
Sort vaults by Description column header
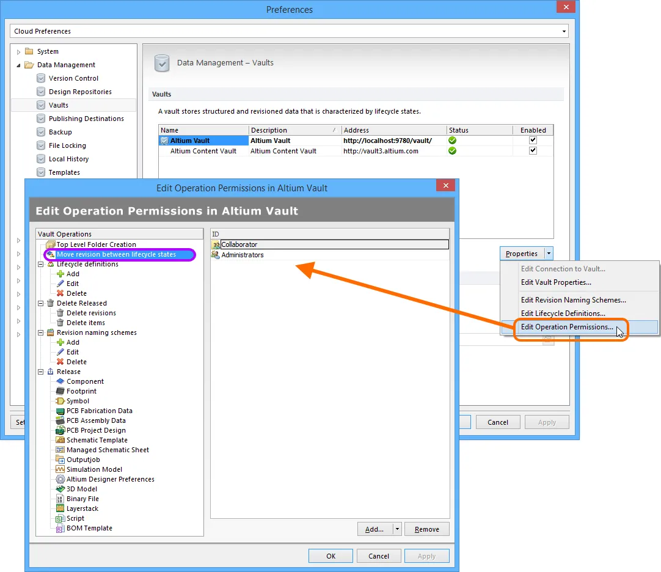294,130
